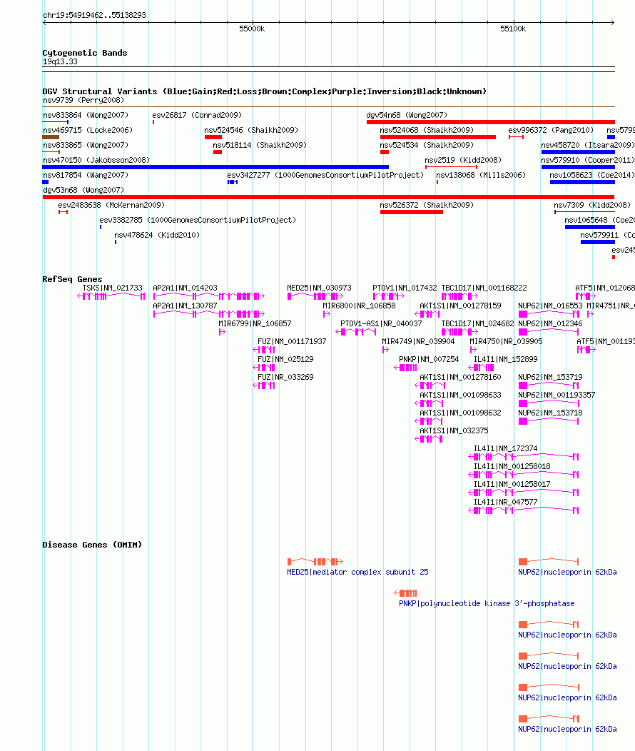Click the TSKS|NM_021733 gene label
The image size is (635, 751).
click(113, 288)
